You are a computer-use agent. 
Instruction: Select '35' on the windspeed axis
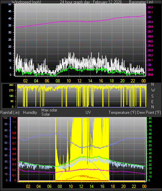[x=10, y=26]
